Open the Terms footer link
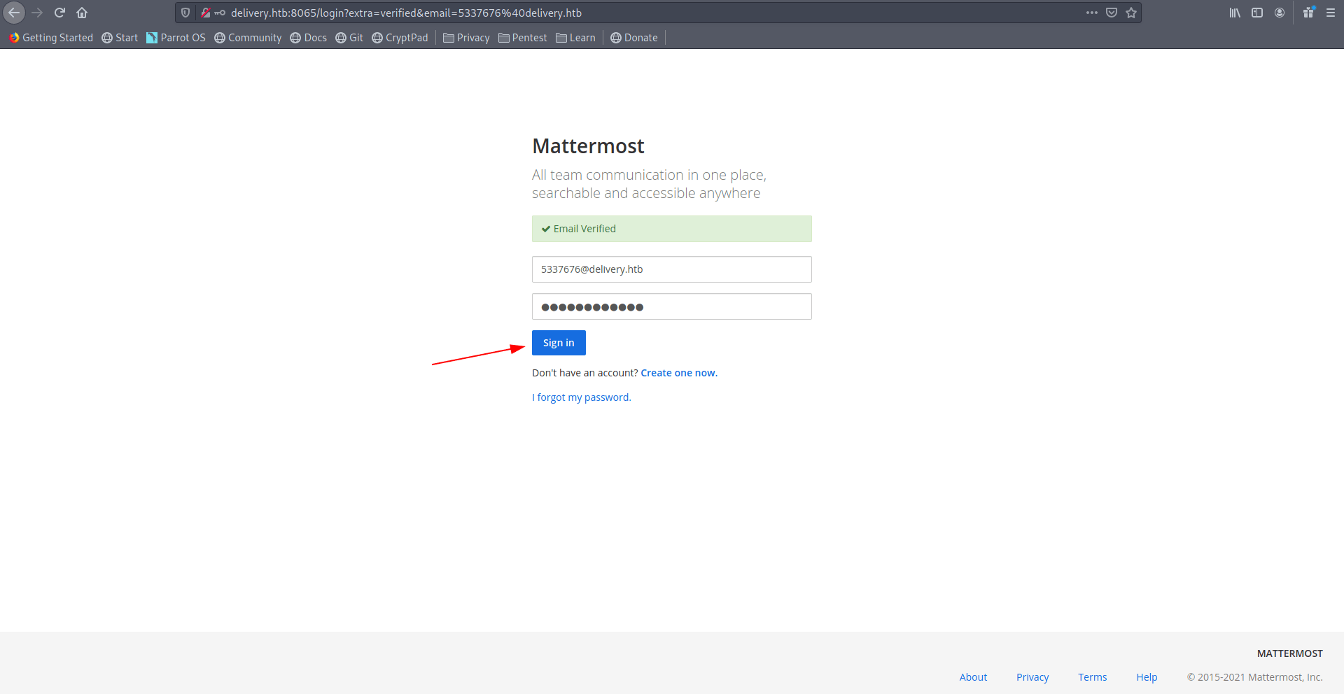This screenshot has height=694, width=1344. tap(1092, 677)
